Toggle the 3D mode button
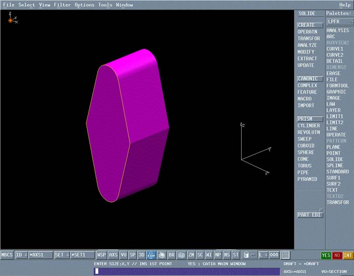 [142, 255]
